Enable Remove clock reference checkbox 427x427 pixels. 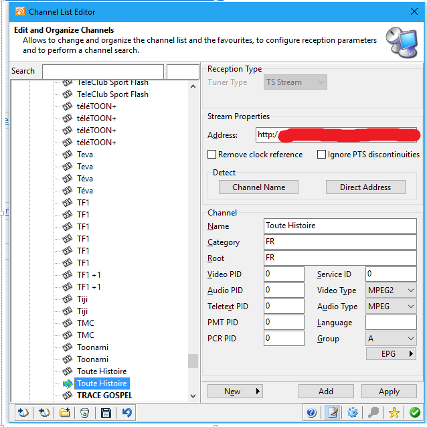coord(212,155)
